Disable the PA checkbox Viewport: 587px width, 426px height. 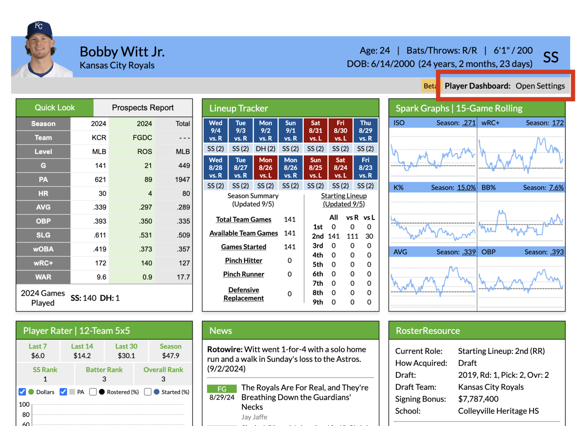pos(63,392)
